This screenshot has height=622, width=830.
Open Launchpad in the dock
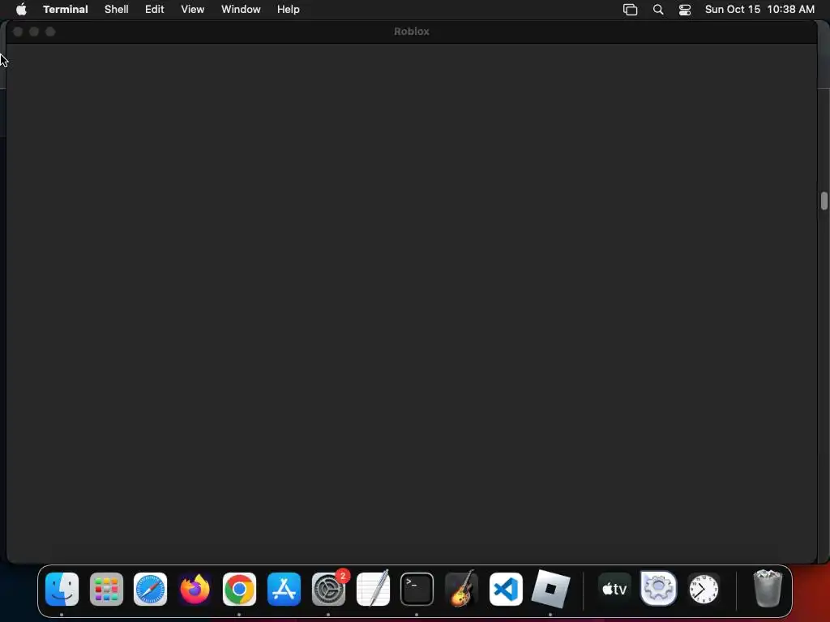[x=106, y=589]
